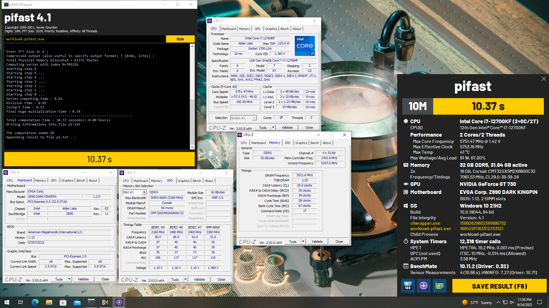
Task: Click the 10.37 s result bar in pifast wrapper
Action: [x=100, y=159]
